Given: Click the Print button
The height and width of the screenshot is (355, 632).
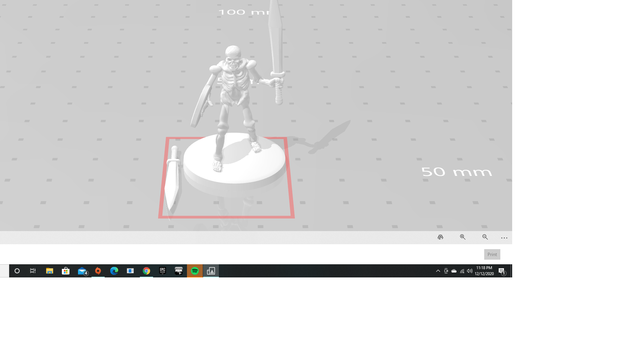Looking at the screenshot, I should click(x=492, y=254).
